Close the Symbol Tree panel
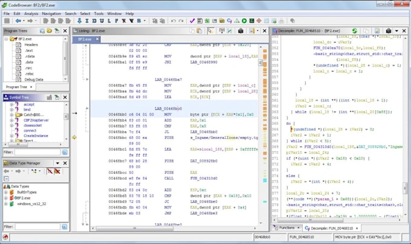 coord(65,97)
